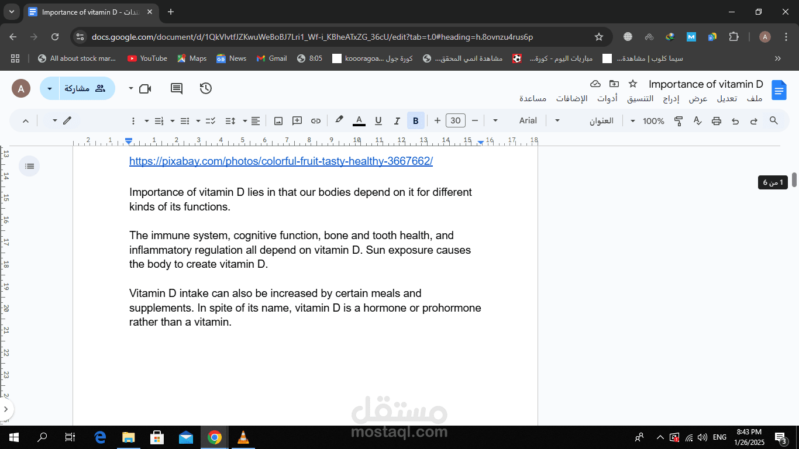The height and width of the screenshot is (449, 799).
Task: Collapse the menus with the chevron up
Action: coord(26,121)
